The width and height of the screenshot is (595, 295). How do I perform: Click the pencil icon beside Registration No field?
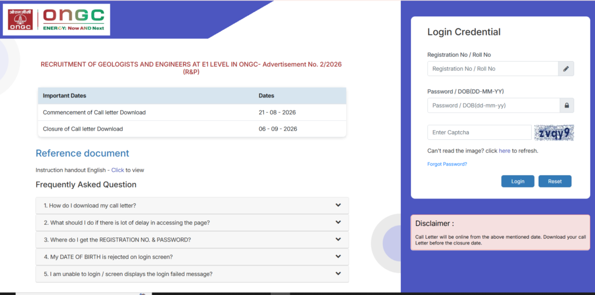coord(566,69)
